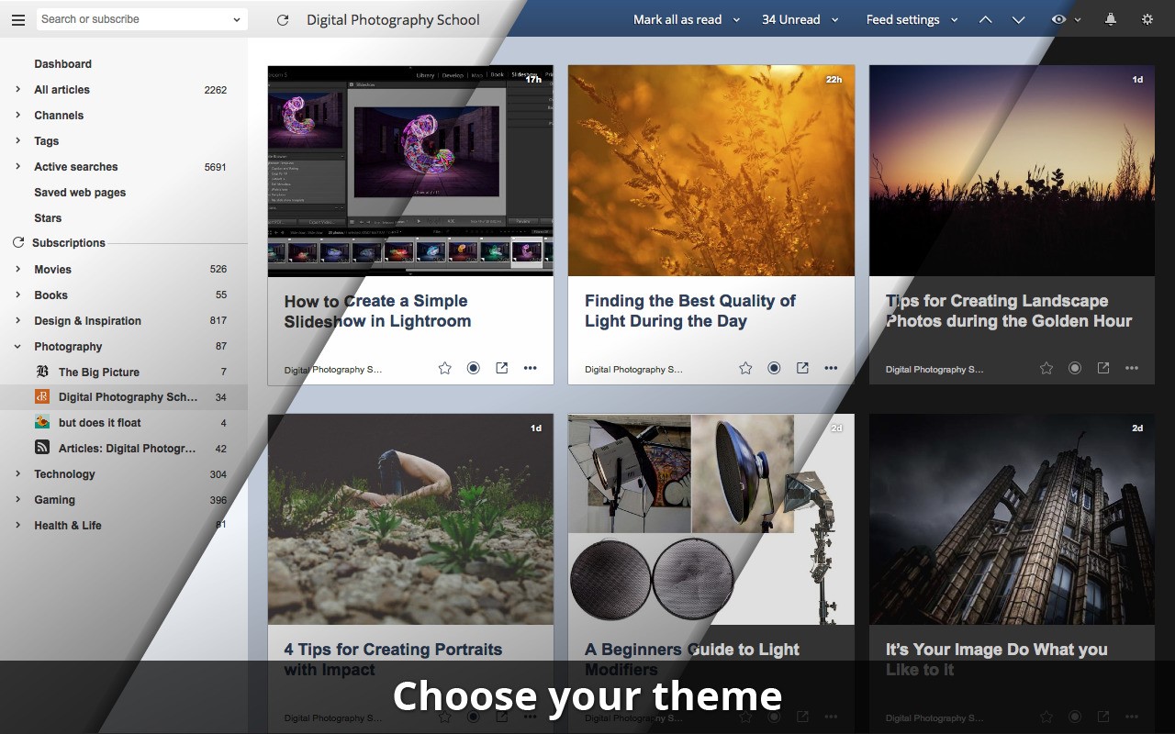Refresh the Digital Photography School feed

point(283,19)
